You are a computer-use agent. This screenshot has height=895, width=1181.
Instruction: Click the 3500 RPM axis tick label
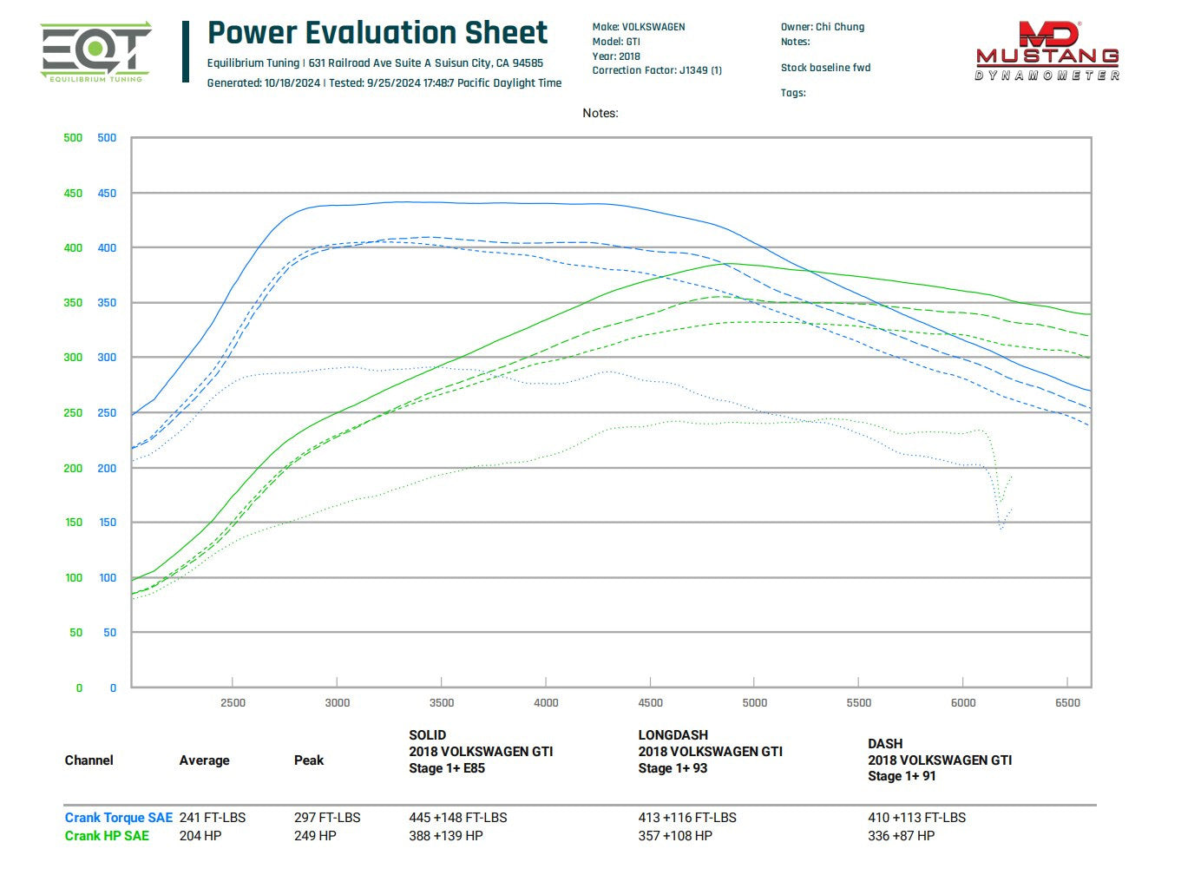[442, 703]
